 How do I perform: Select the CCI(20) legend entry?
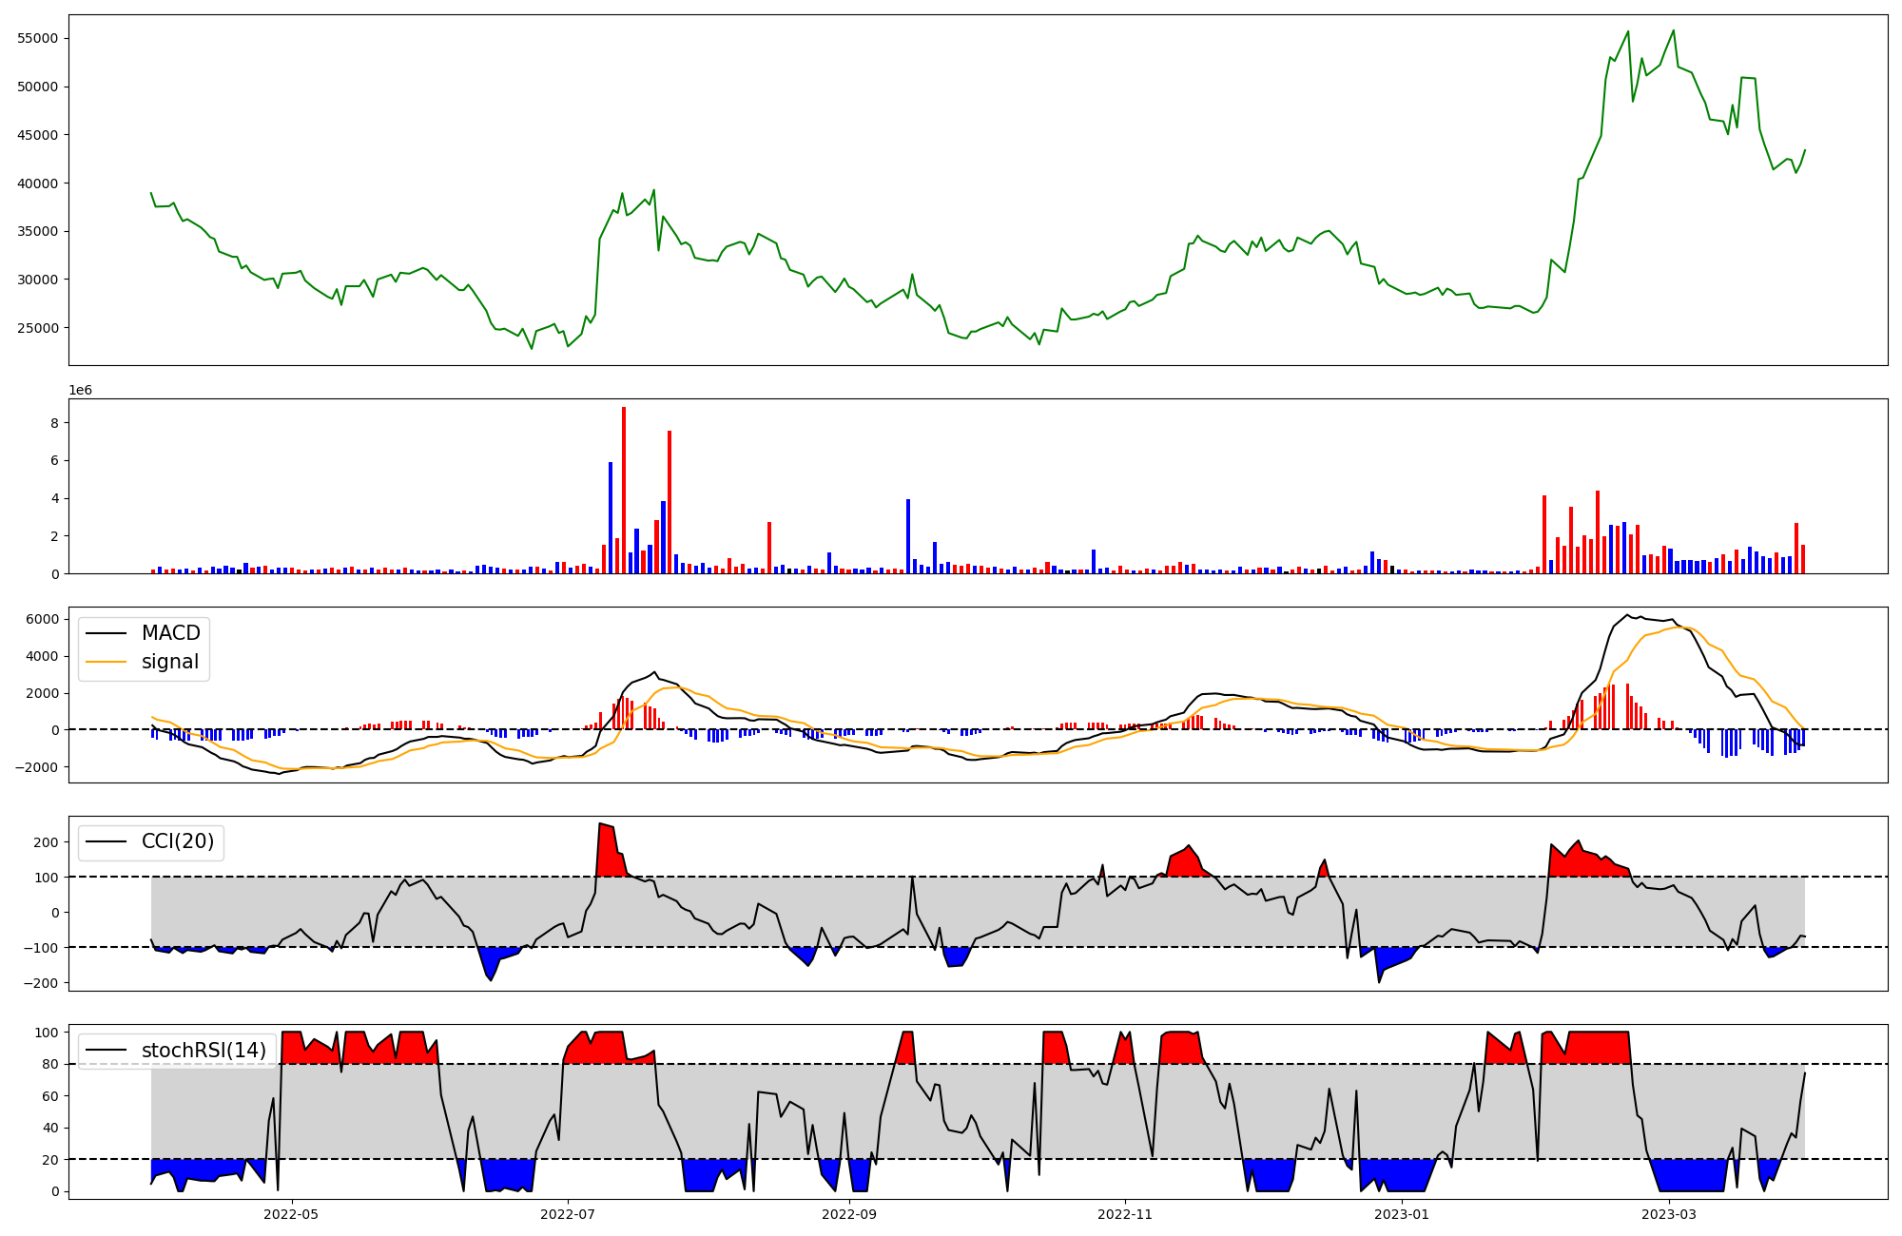177,841
